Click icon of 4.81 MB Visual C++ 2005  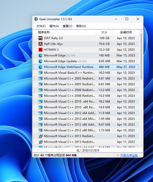(x=41, y=78)
